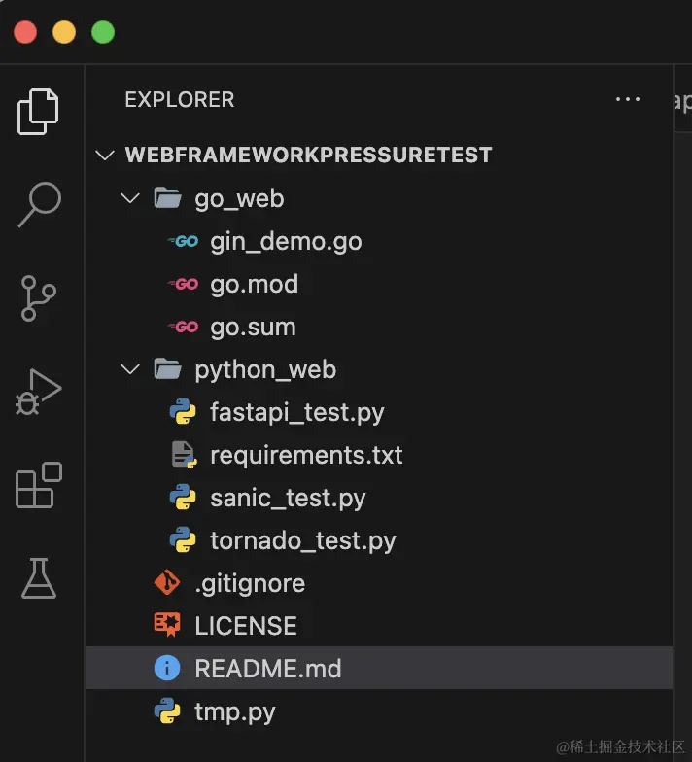Click the Explorer more actions ellipsis
Screen dimensions: 692x762
tap(628, 99)
